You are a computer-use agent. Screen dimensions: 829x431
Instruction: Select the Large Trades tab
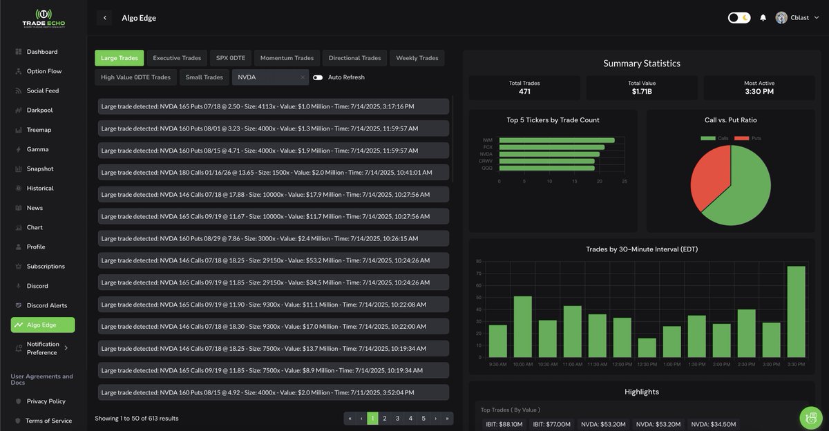coord(120,58)
